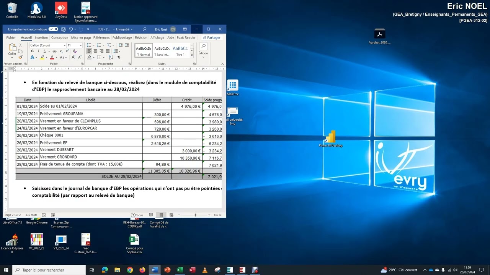Open the Références tab

(101, 37)
